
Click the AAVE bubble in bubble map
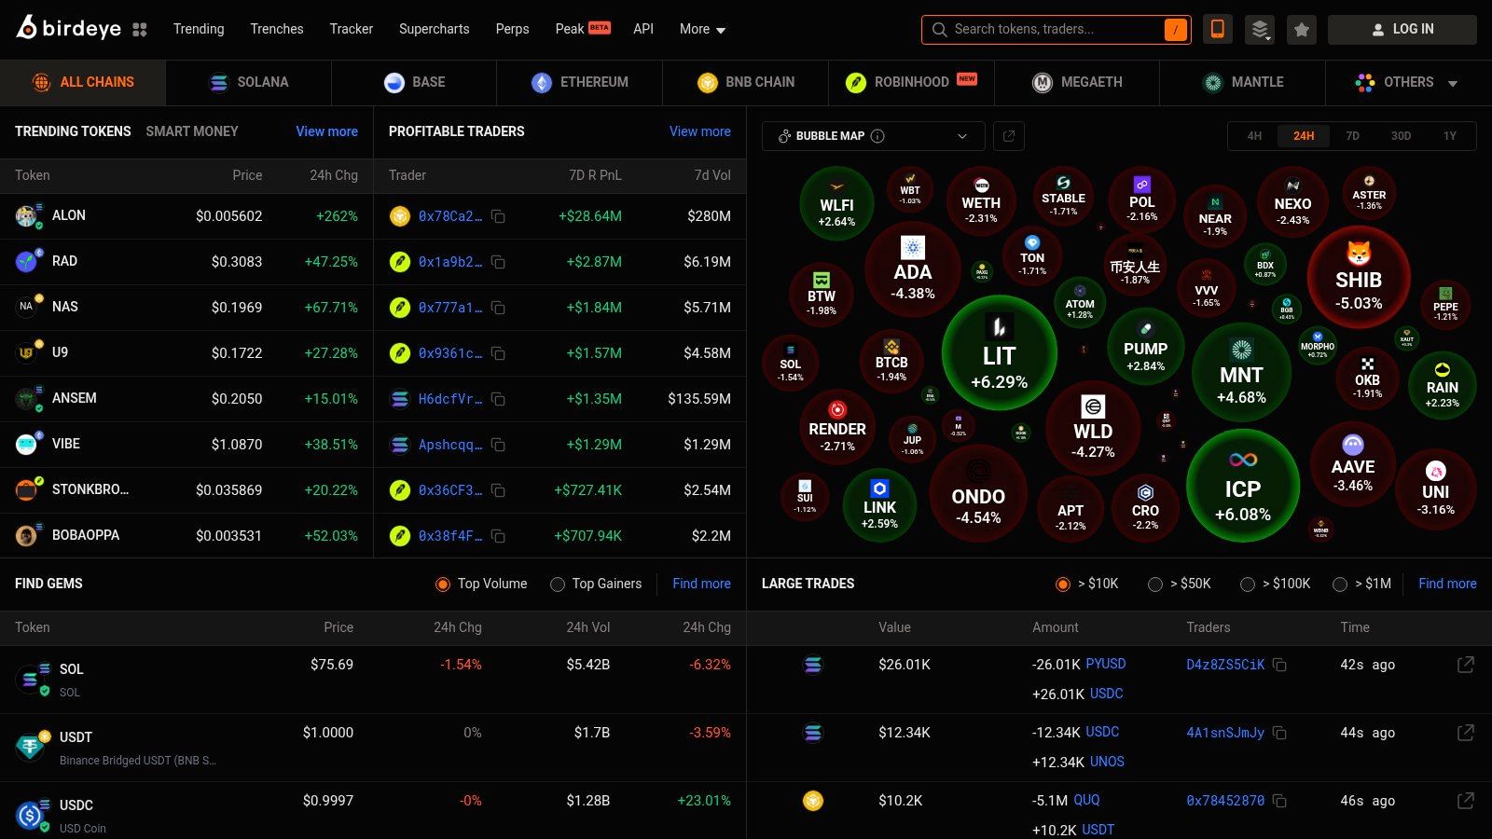[x=1352, y=463]
